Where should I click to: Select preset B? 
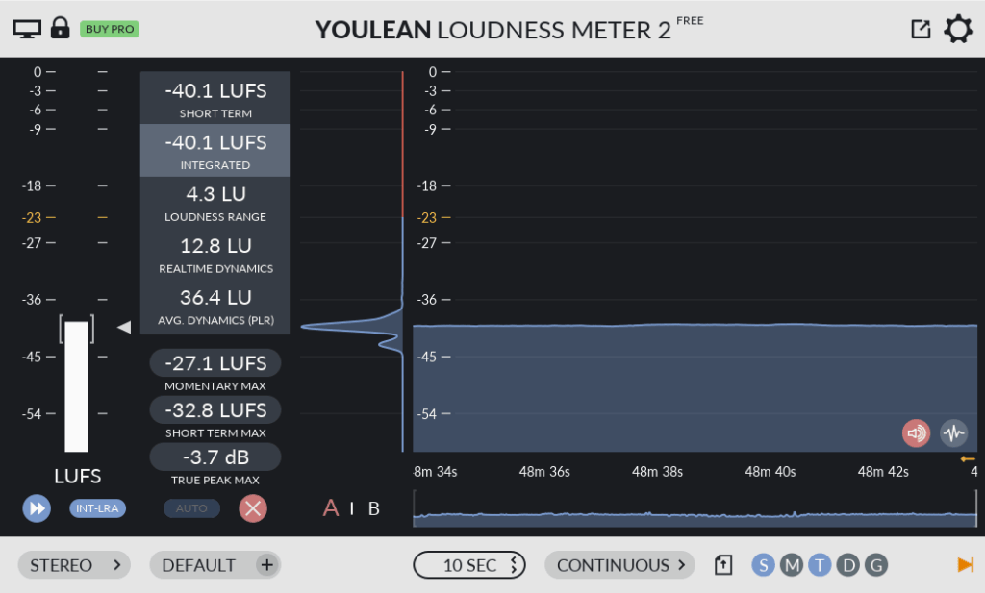pyautogui.click(x=374, y=509)
